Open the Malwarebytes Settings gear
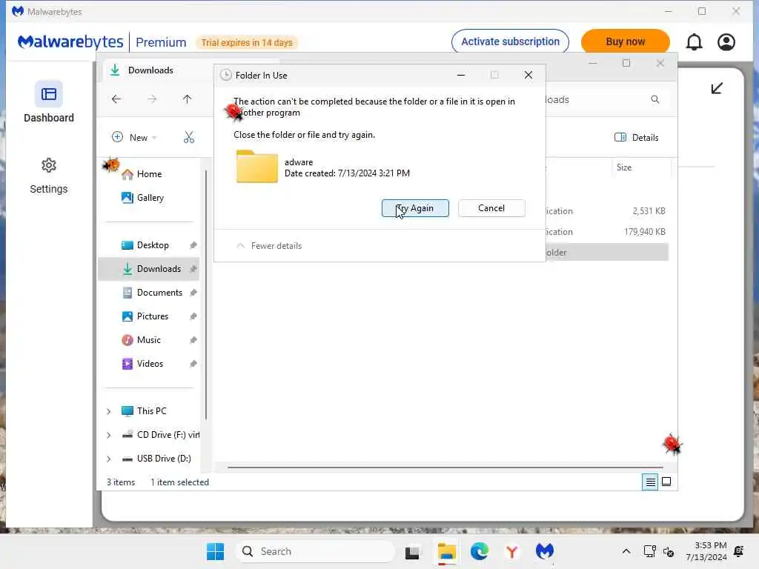The width and height of the screenshot is (759, 569). click(48, 165)
